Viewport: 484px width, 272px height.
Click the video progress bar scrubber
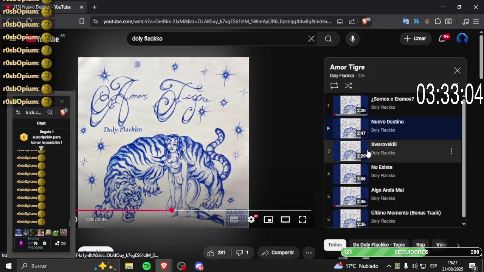click(x=172, y=210)
